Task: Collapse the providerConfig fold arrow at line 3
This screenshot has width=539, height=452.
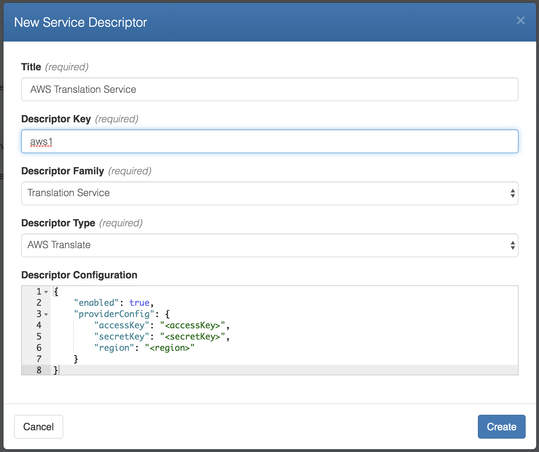Action: click(46, 314)
